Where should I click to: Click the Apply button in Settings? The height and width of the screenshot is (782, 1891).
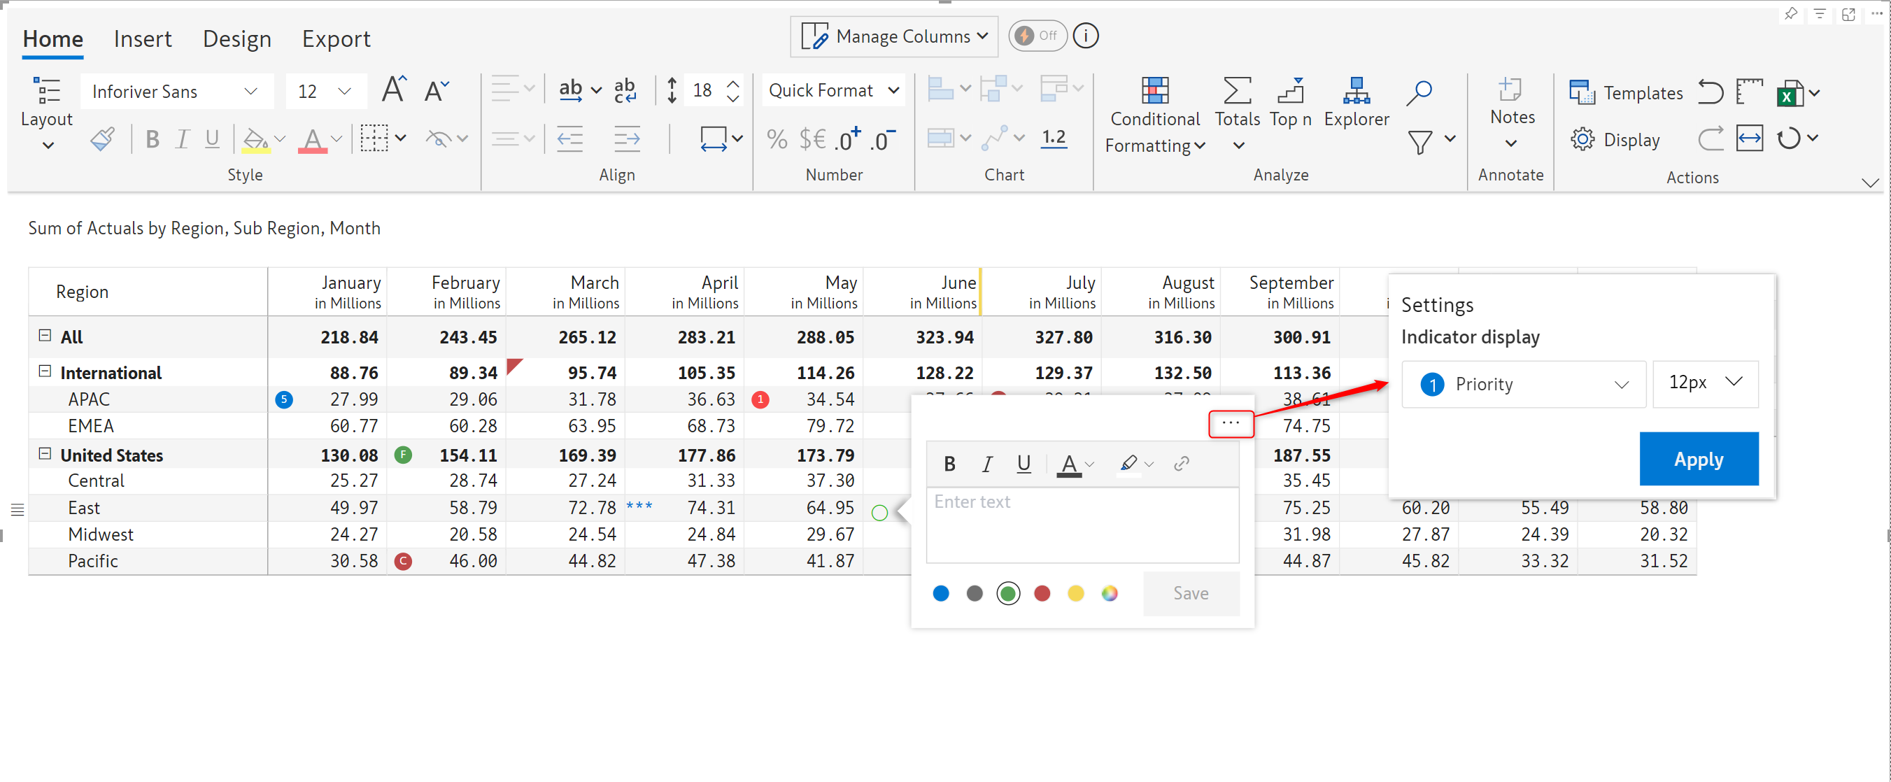pos(1698,459)
